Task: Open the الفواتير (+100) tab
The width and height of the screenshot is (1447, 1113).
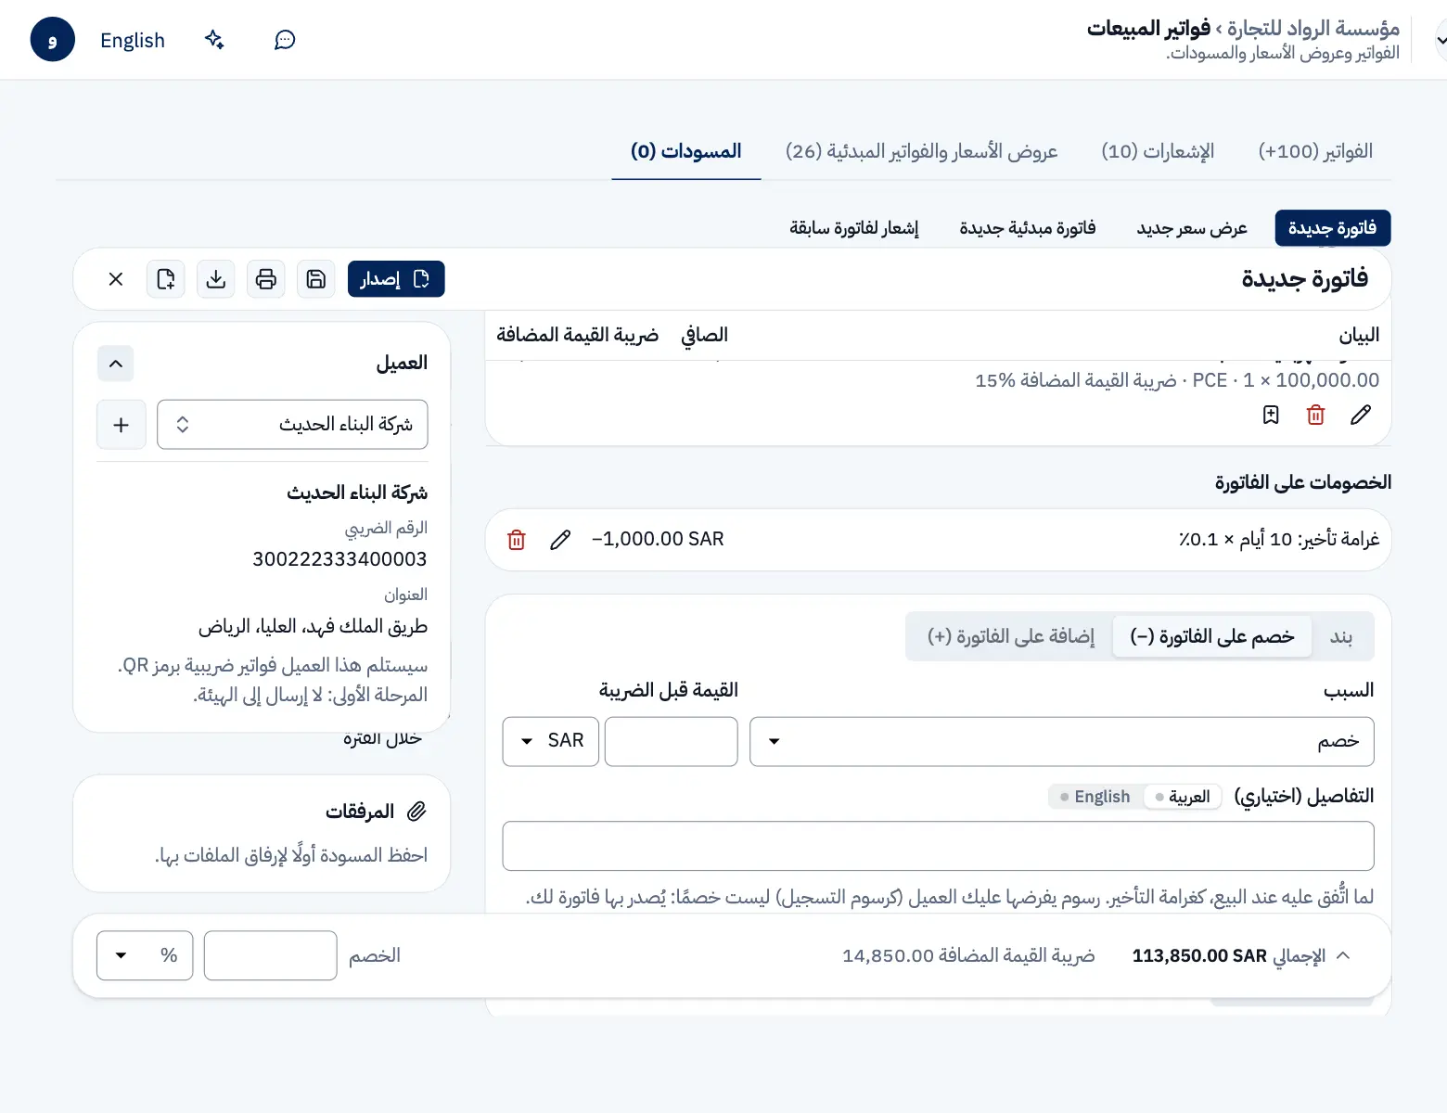Action: [1315, 151]
